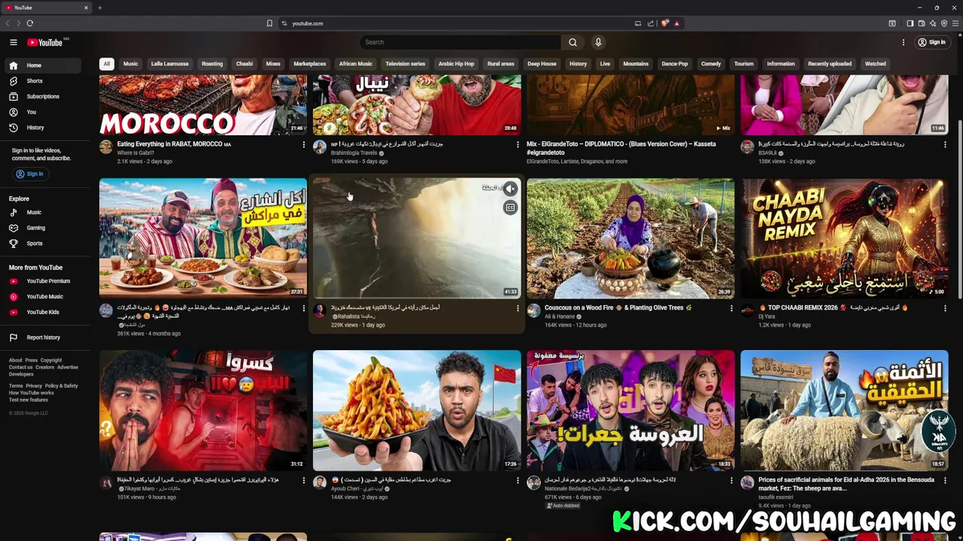
Task: Open Sports under Explore
Action: [x=41, y=243]
